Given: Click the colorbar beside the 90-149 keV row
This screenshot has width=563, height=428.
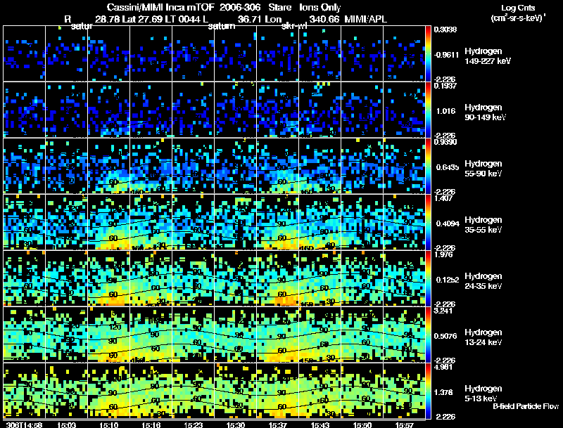Looking at the screenshot, I should 428,110.
